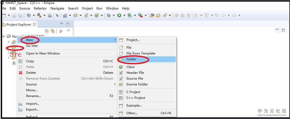Open the Forward history dropdown arrow
Screen dimensions: 290x119
tap(239, 16)
